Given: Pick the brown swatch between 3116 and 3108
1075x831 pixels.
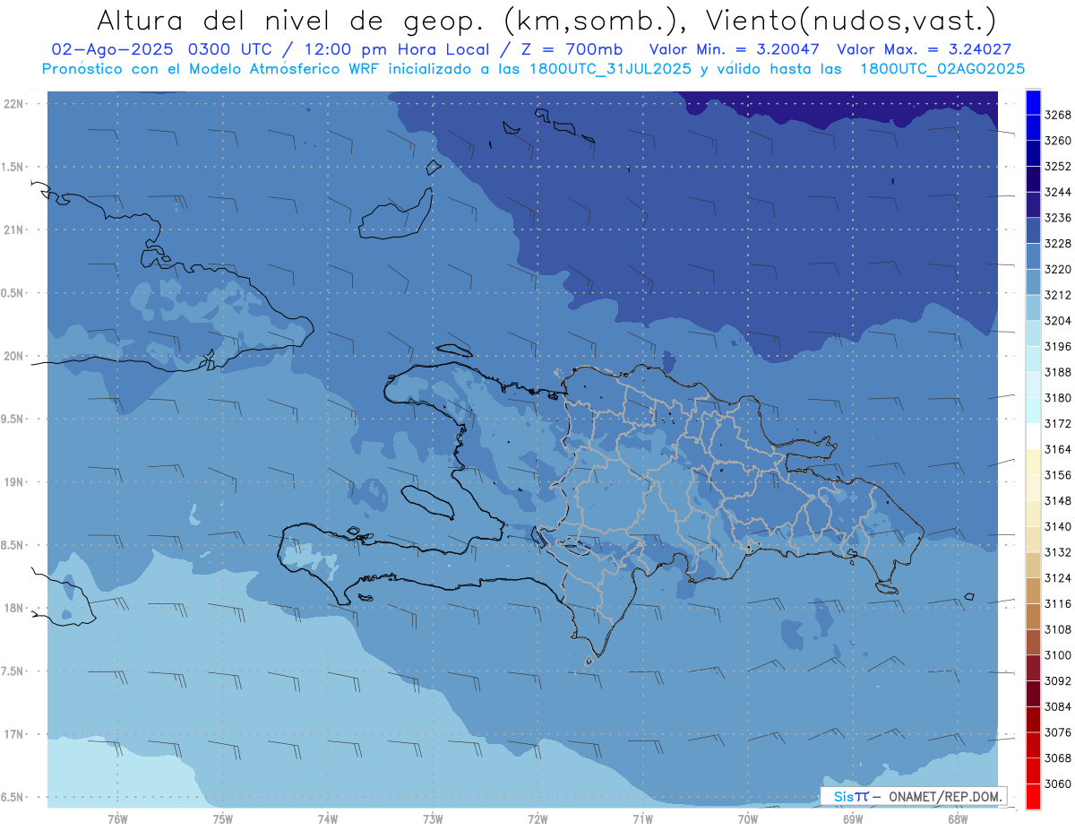Looking at the screenshot, I should [1033, 616].
